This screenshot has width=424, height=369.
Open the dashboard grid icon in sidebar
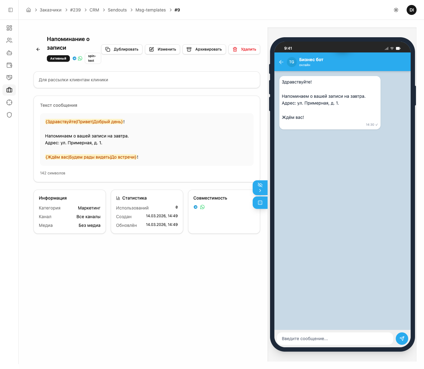tap(9, 28)
